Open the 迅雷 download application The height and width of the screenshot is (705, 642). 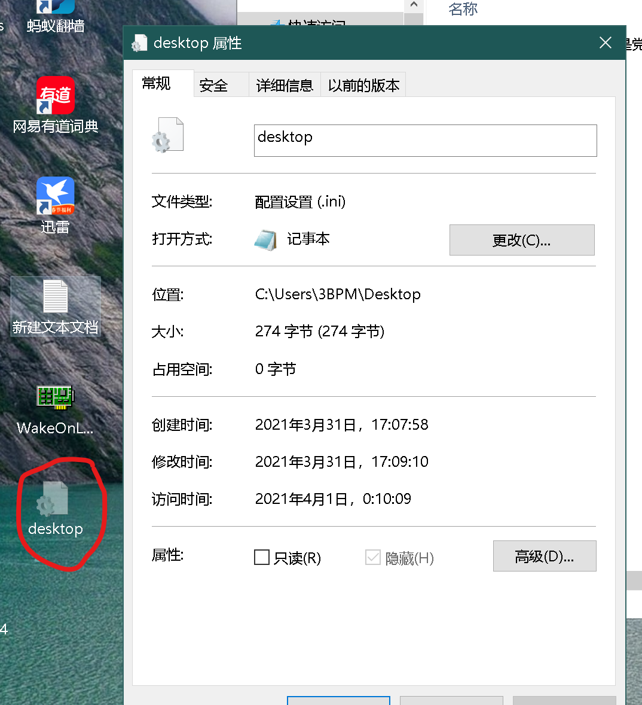point(55,196)
